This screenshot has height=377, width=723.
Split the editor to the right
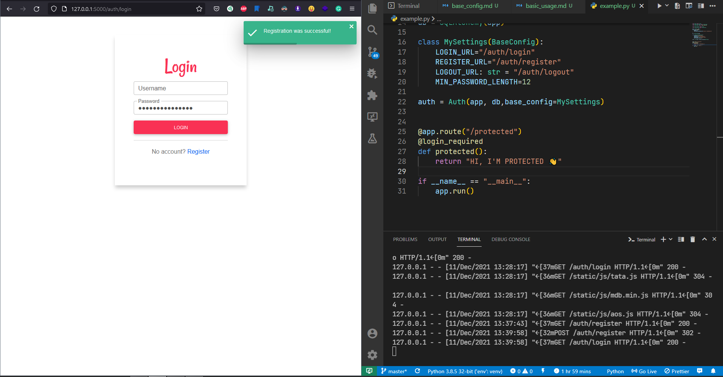701,6
